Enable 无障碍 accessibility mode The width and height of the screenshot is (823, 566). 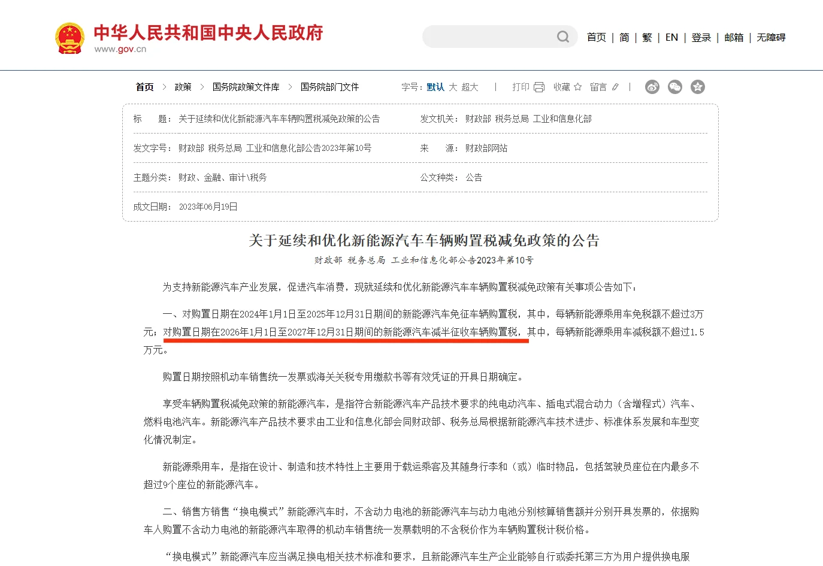pyautogui.click(x=770, y=37)
